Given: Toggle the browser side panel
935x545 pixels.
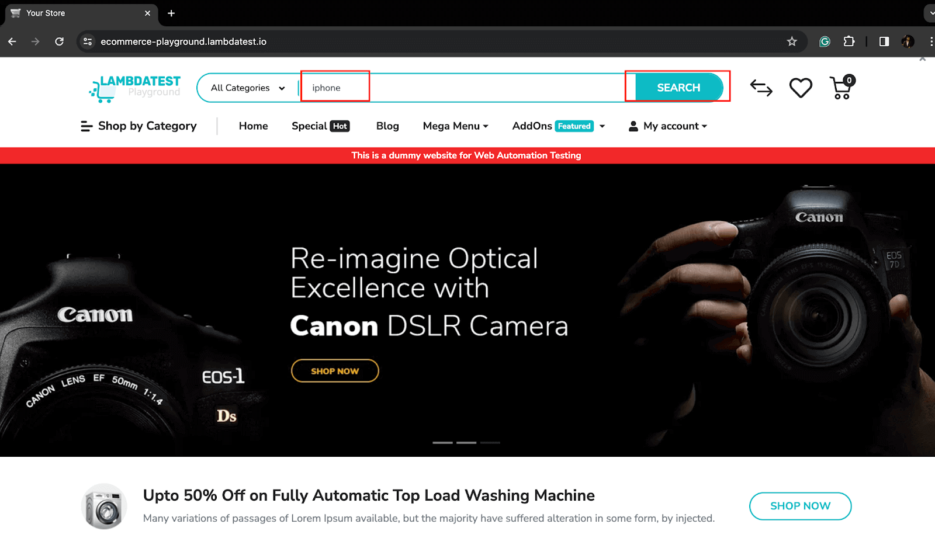Looking at the screenshot, I should click(884, 41).
